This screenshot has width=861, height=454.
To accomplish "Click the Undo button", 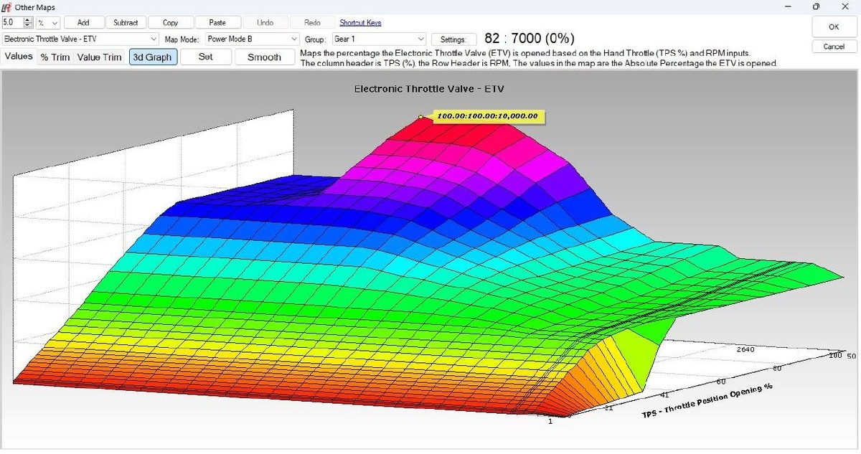I will pyautogui.click(x=265, y=22).
